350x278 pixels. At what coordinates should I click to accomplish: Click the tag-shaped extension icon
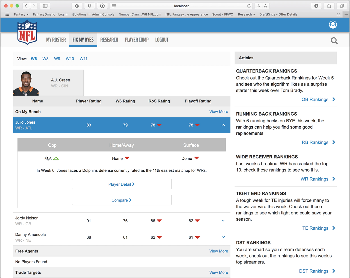pyautogui.click(x=77, y=6)
